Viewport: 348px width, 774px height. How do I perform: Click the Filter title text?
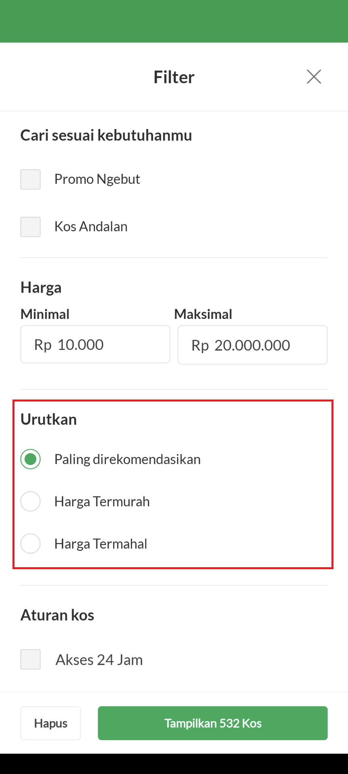pos(174,77)
